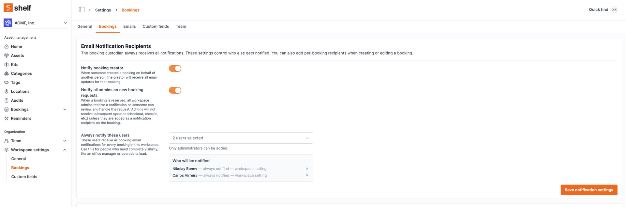626x207 pixels.
Task: Click Save notification settings button
Action: (x=589, y=190)
